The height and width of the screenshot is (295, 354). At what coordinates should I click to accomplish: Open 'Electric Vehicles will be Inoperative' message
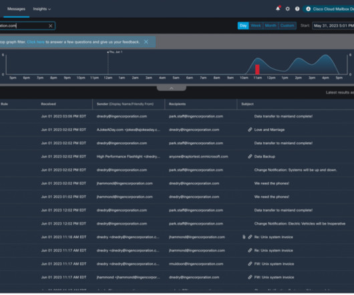click(x=300, y=224)
